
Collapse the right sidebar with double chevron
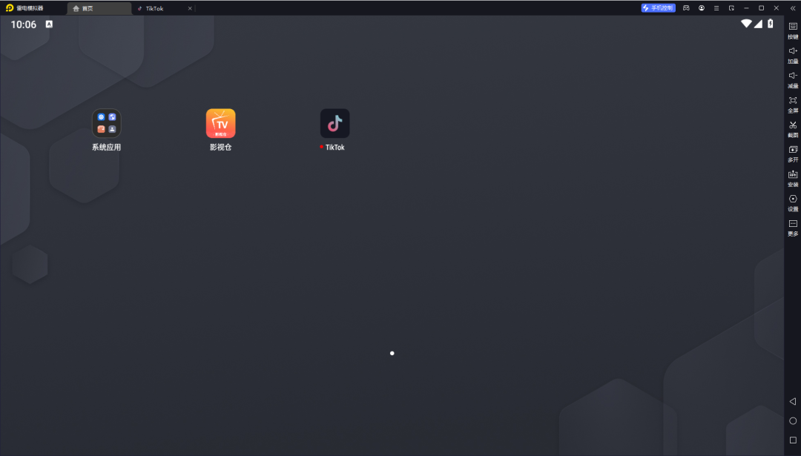pyautogui.click(x=793, y=7)
